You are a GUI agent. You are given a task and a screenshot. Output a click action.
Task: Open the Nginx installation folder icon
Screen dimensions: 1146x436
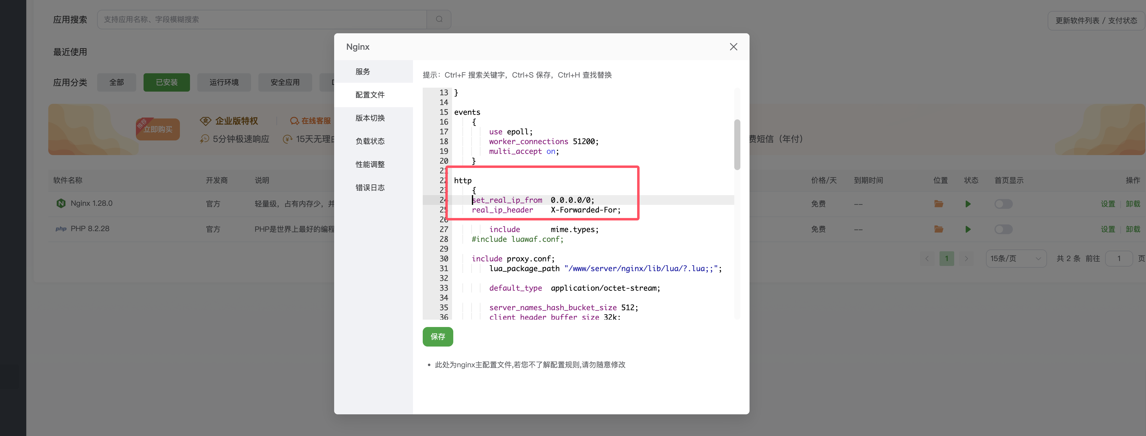coord(939,203)
